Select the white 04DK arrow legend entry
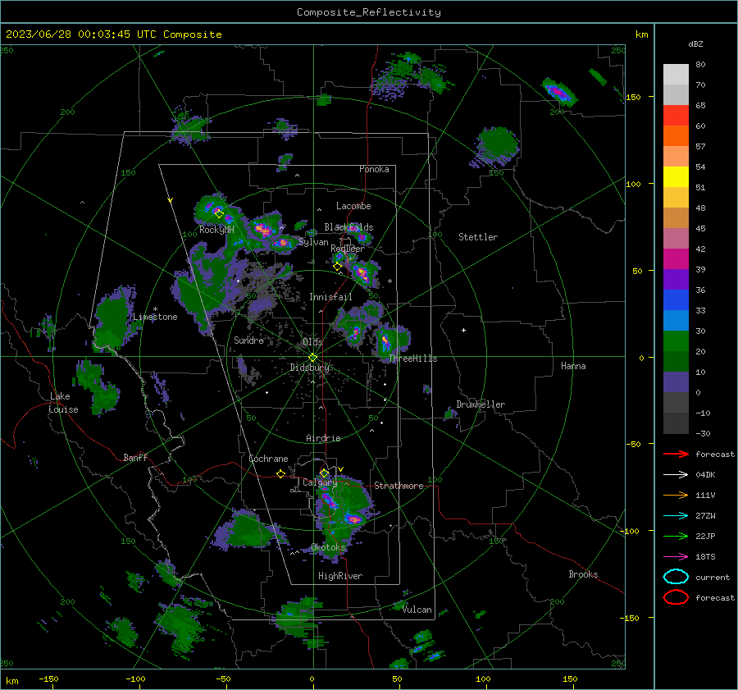This screenshot has width=738, height=690. (676, 474)
